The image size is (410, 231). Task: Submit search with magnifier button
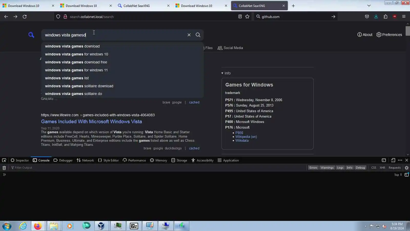(x=198, y=35)
